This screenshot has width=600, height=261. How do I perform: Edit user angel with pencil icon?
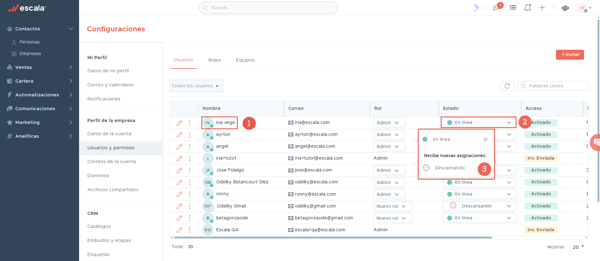click(179, 146)
